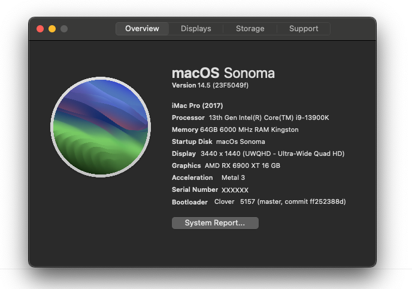The width and height of the screenshot is (412, 289).
Task: Click the disabled gray zoom button
Action: 64,29
